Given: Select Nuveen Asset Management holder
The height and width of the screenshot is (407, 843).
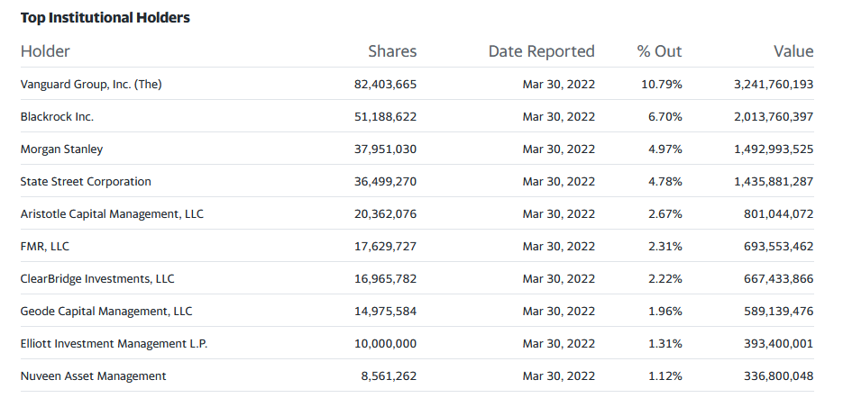Looking at the screenshot, I should click(93, 375).
